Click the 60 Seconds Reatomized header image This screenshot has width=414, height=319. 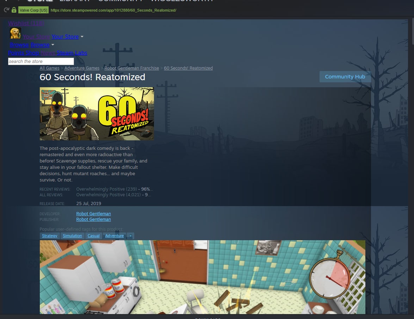97,114
